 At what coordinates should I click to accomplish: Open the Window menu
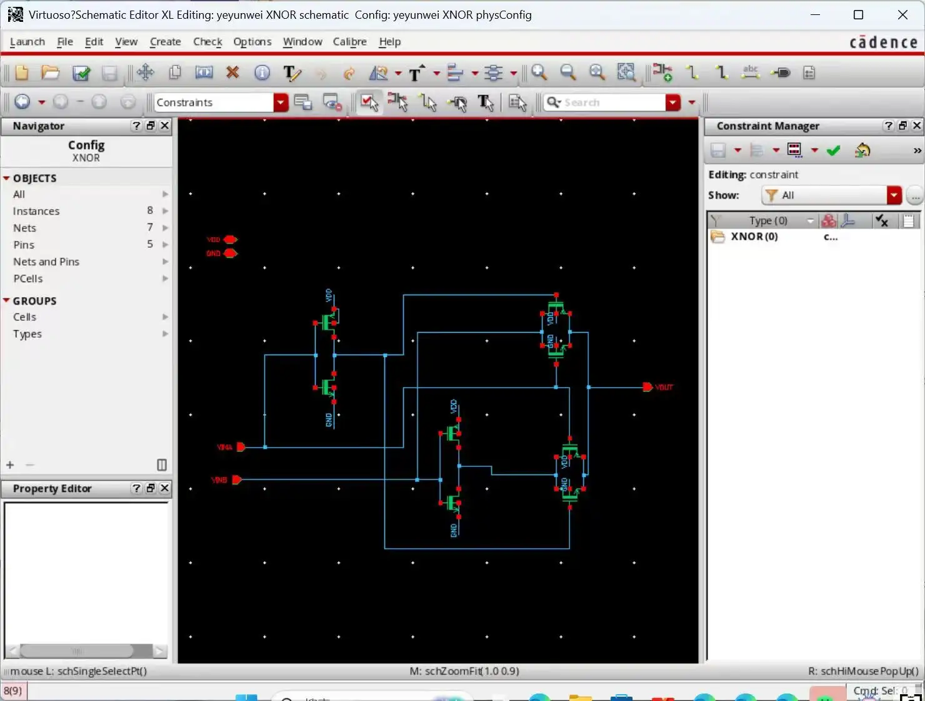[302, 42]
